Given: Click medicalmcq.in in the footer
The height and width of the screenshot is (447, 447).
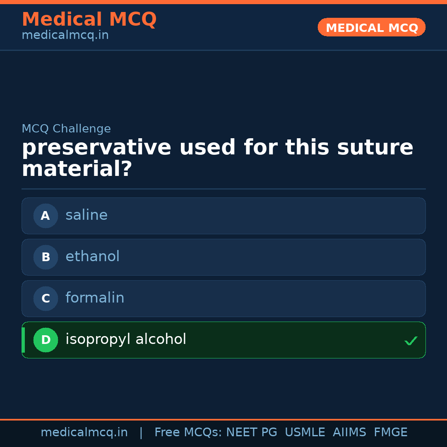Looking at the screenshot, I should [x=84, y=432].
